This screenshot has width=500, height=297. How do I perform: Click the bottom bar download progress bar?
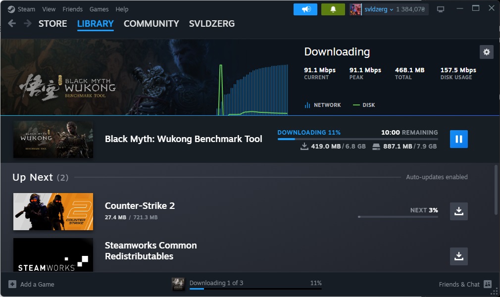click(255, 289)
